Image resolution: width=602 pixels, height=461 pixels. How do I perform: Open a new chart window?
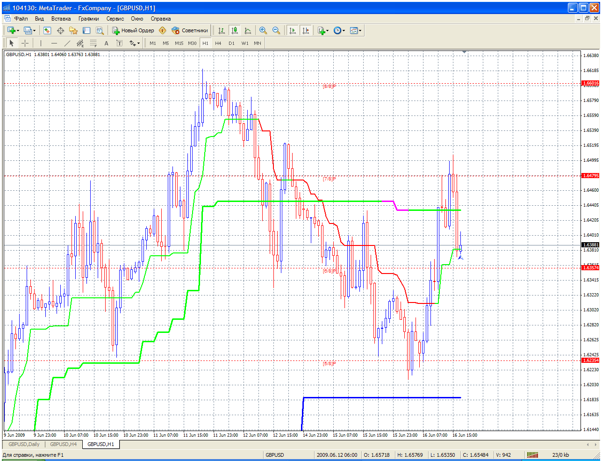click(11, 30)
